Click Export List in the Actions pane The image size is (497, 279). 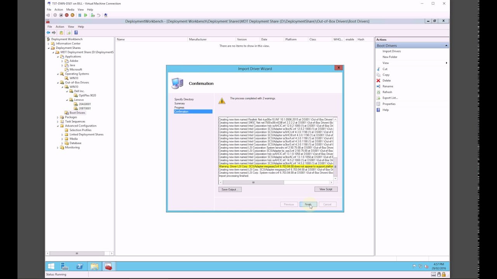coord(390,98)
